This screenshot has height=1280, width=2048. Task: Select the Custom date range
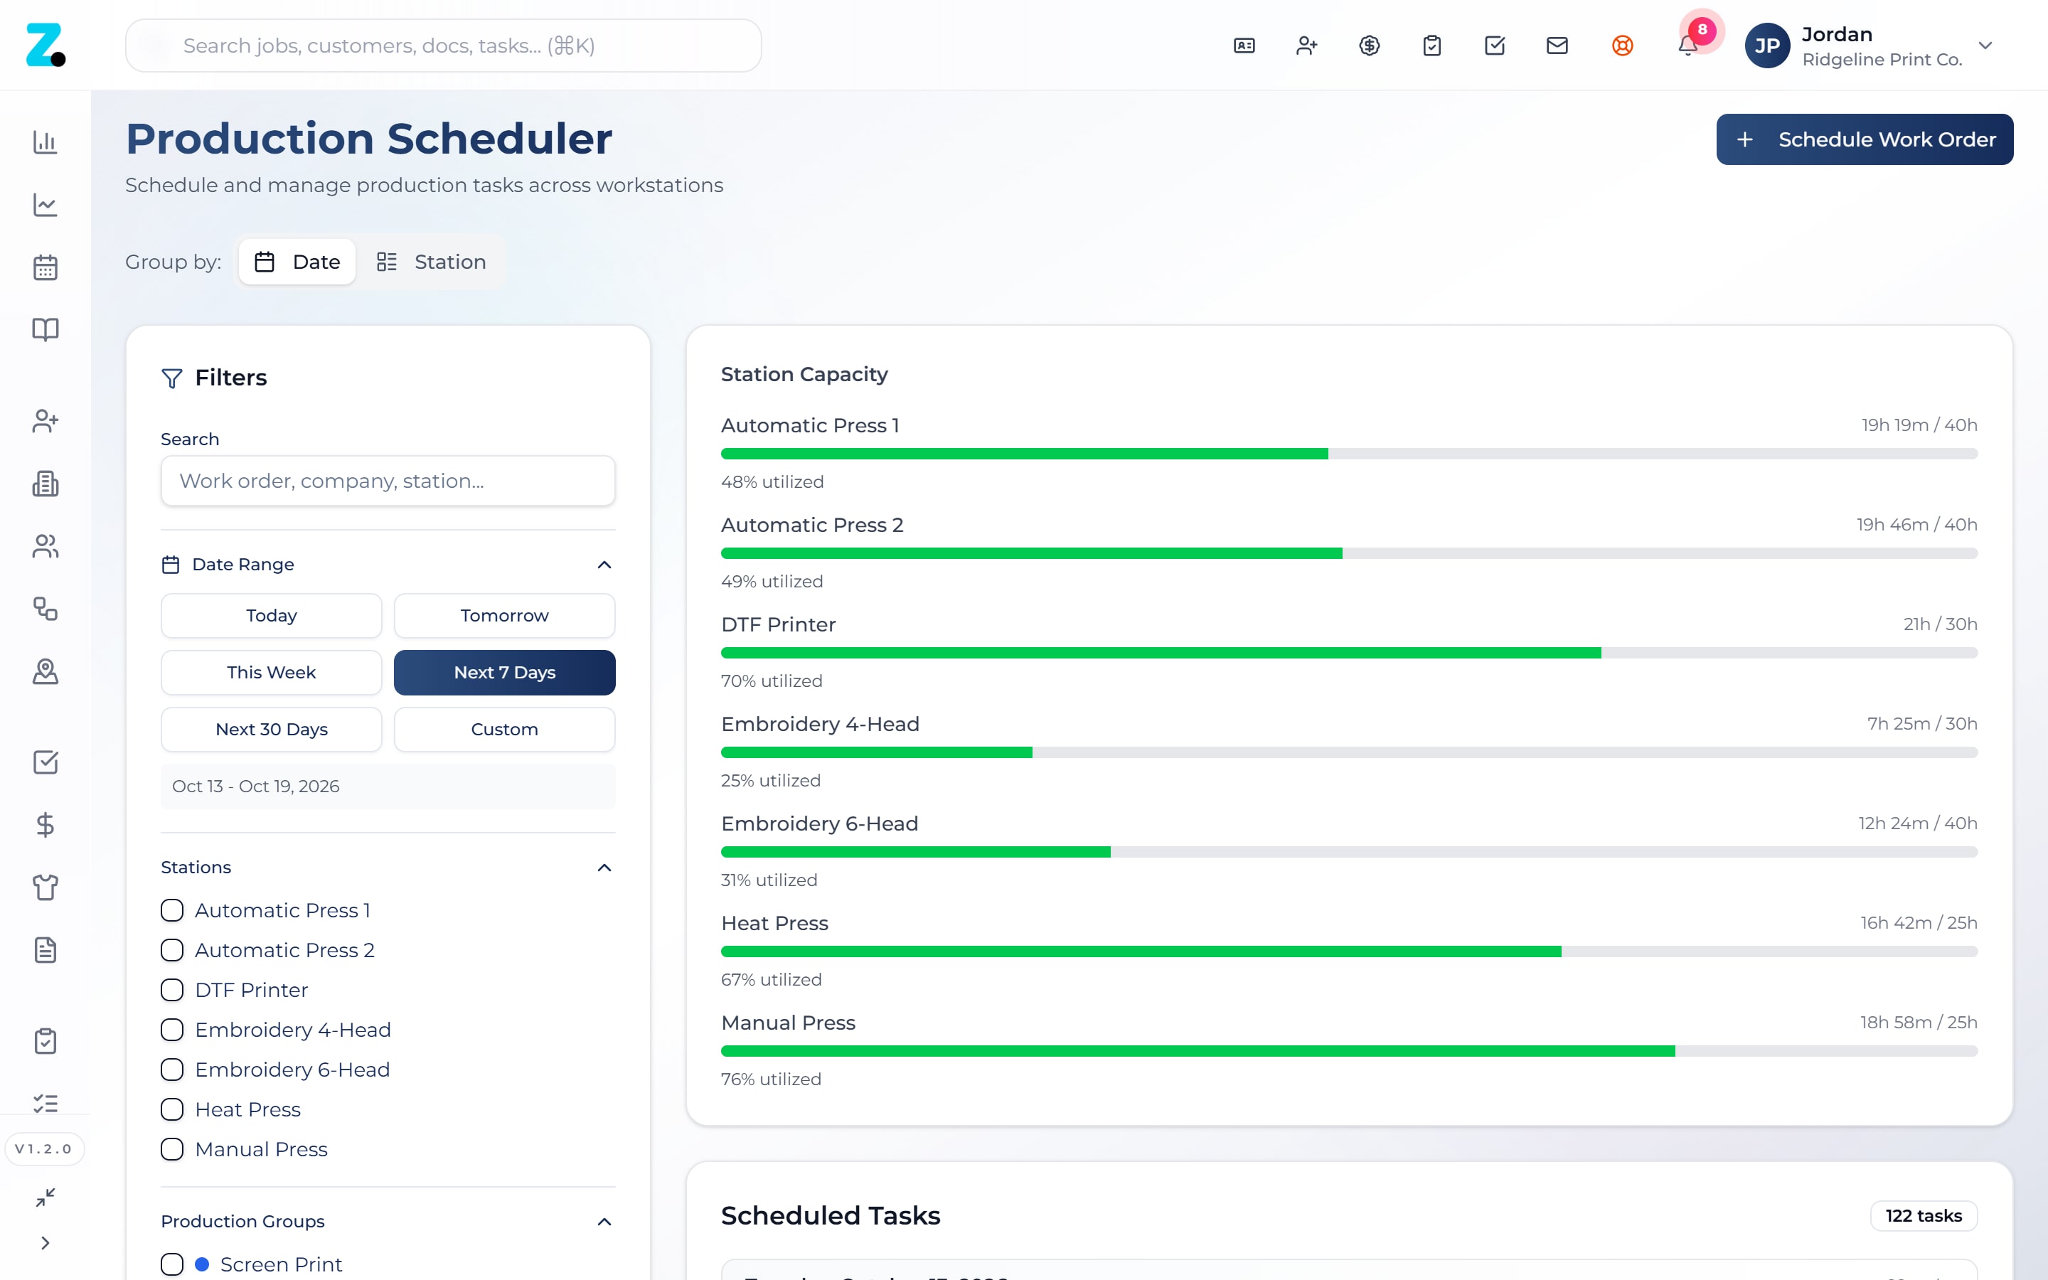point(504,729)
